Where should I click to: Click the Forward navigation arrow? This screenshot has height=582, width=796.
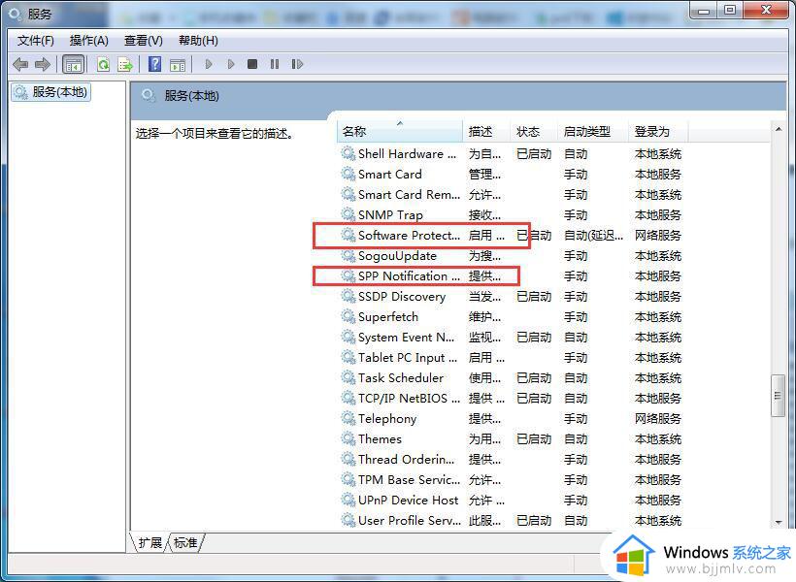pyautogui.click(x=40, y=64)
